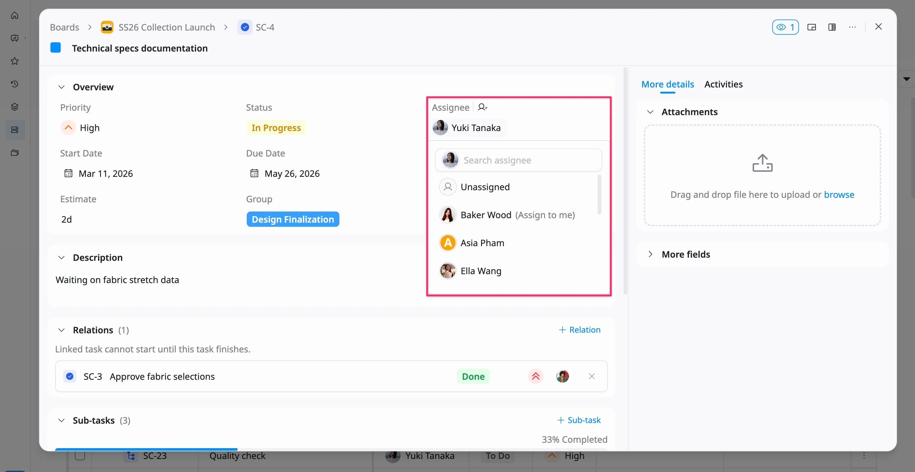
Task: Click the assignee list scrollbar
Action: [x=599, y=194]
